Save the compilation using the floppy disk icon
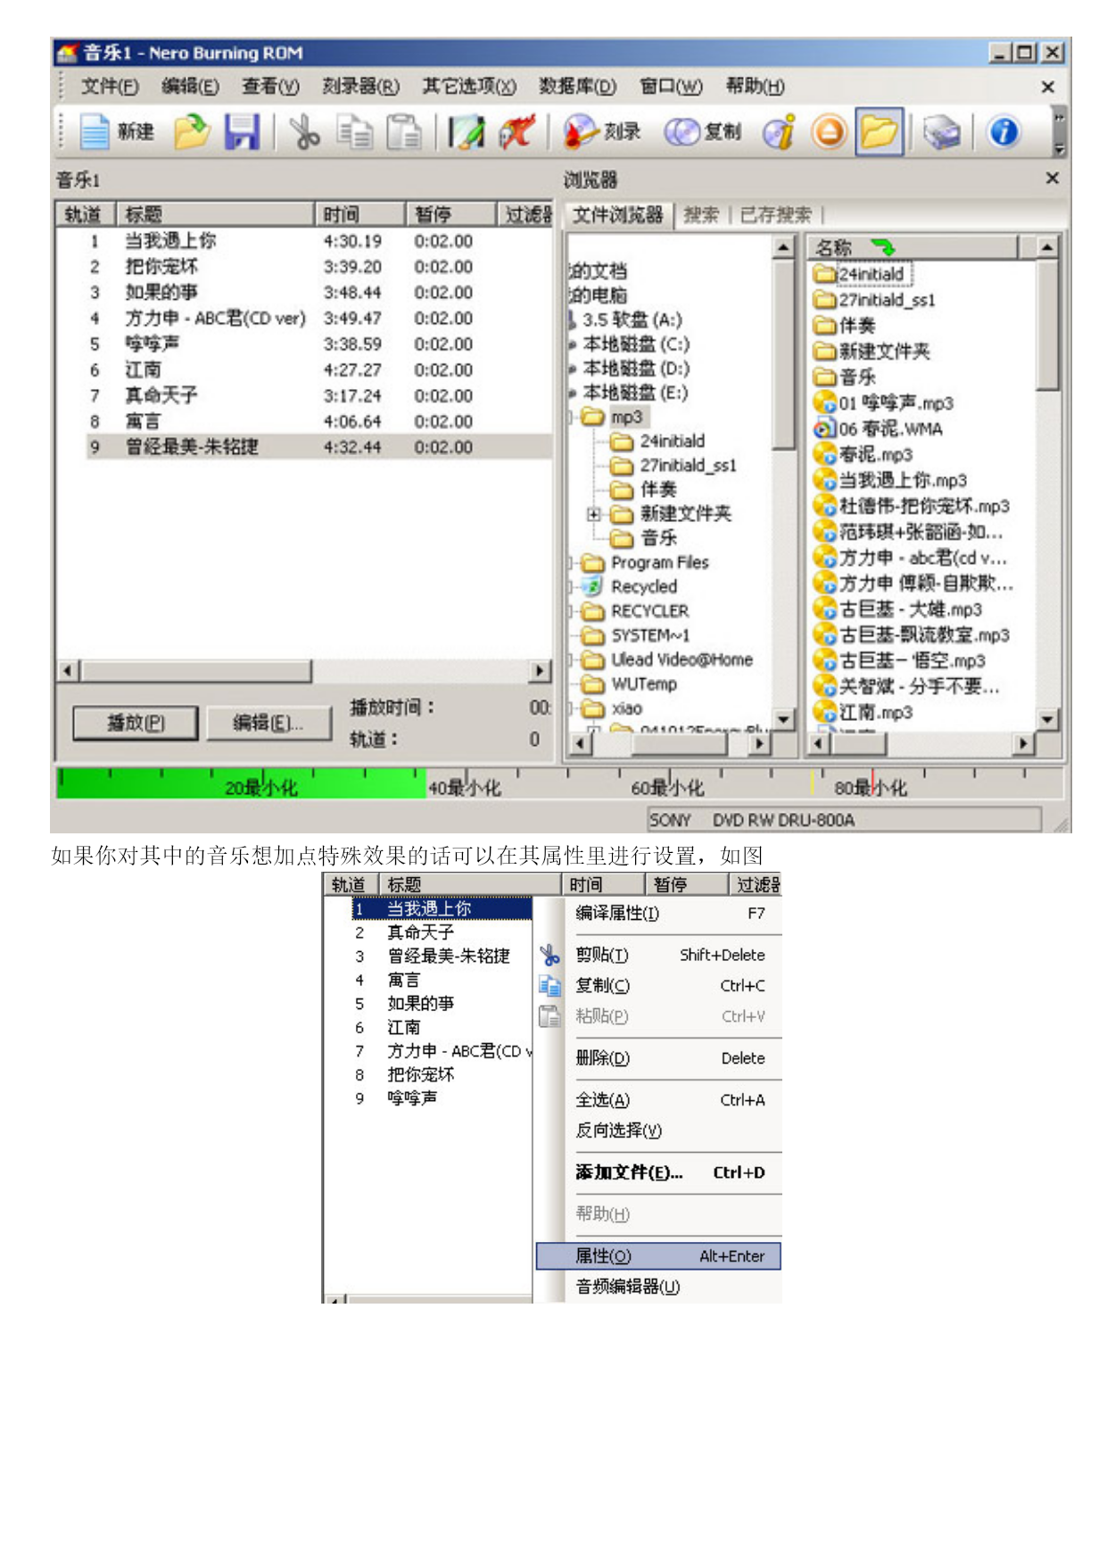Viewport: 1107px width, 1565px height. 241,132
